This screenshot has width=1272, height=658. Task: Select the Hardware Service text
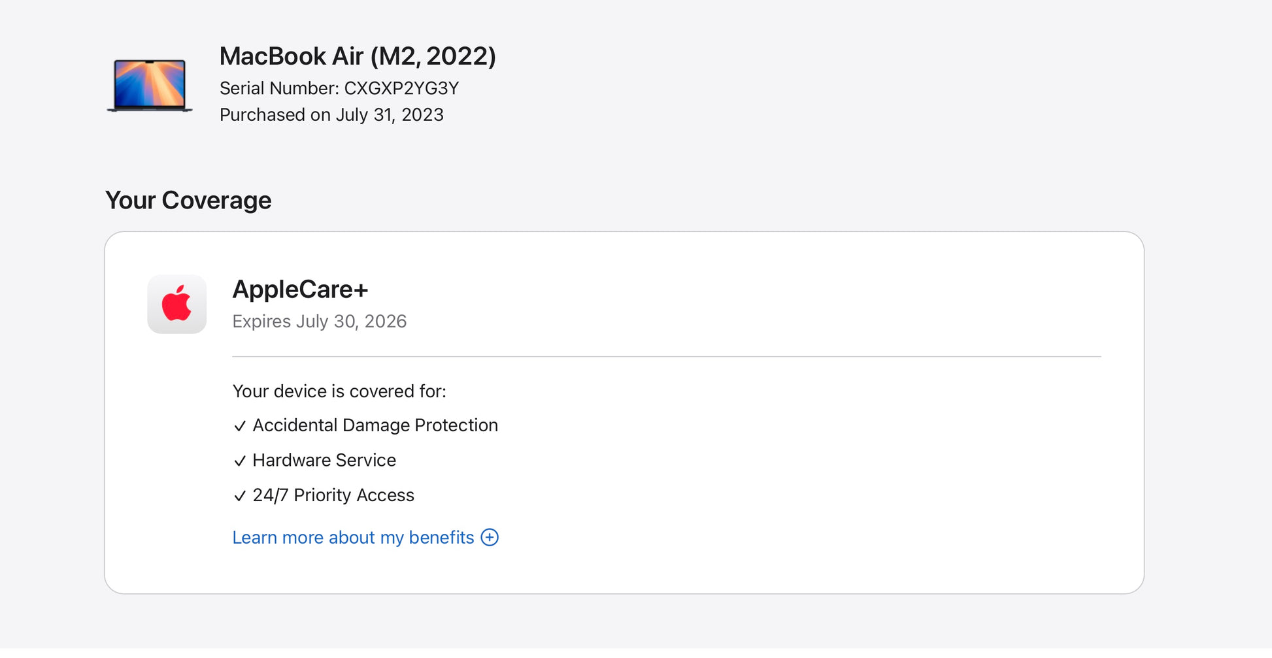[324, 461]
